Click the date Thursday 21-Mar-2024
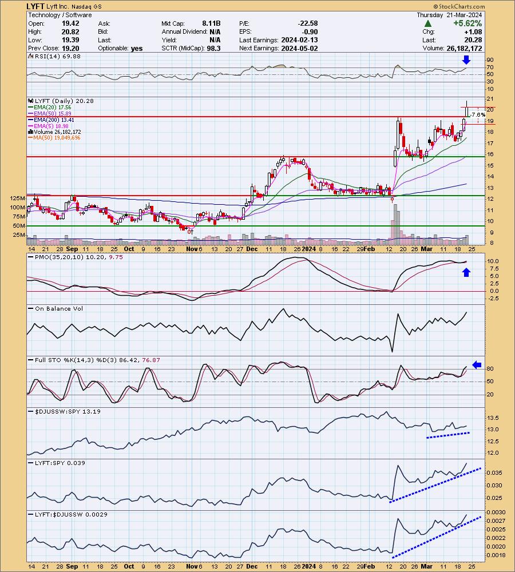 tap(449, 15)
